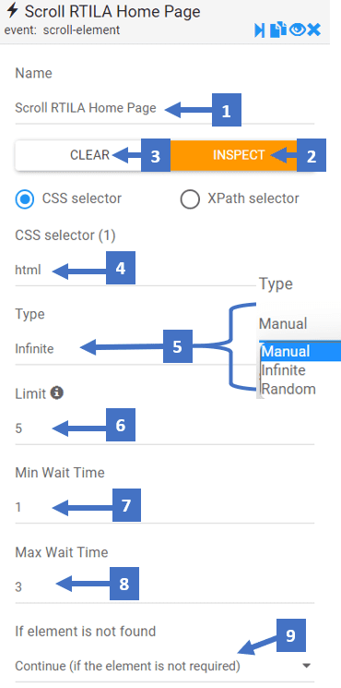Focus the Name field with 'Scroll RTILA Home Page'

165,108
